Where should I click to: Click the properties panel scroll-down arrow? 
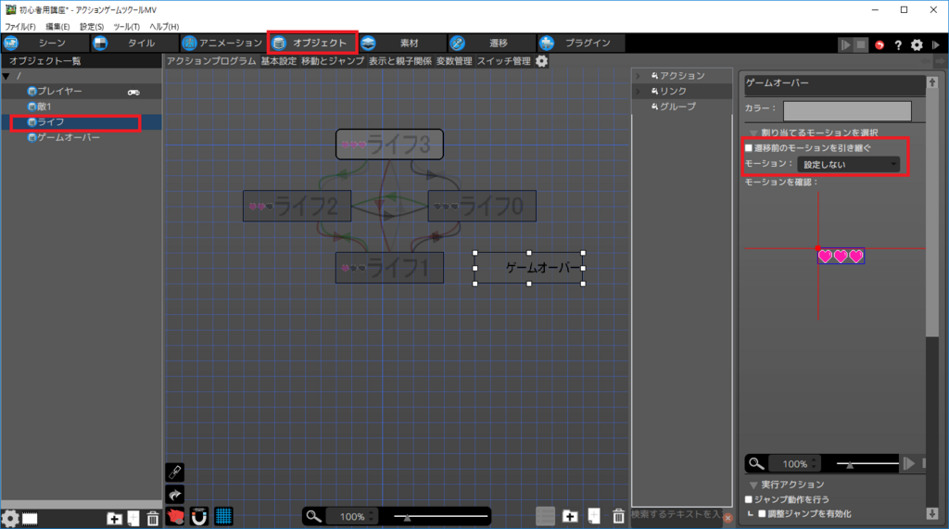932,514
